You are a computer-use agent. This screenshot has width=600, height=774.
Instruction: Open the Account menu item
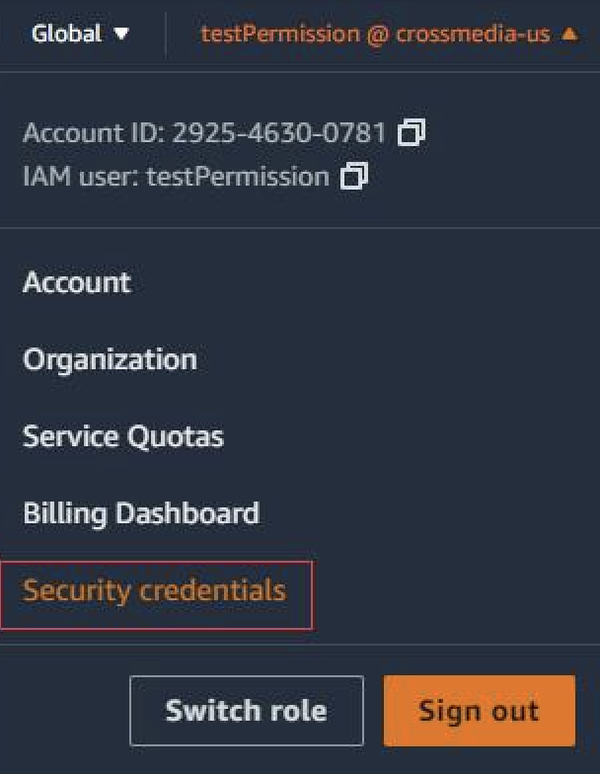[x=77, y=282]
